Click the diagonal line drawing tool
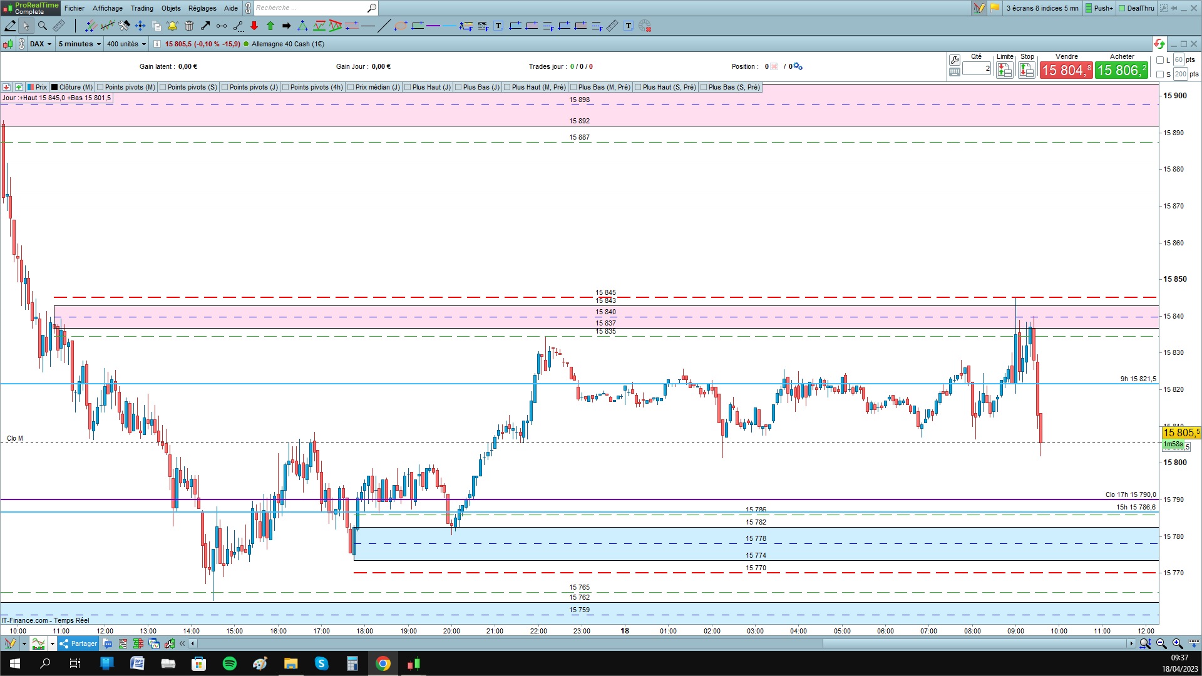The image size is (1202, 676). 384,26
